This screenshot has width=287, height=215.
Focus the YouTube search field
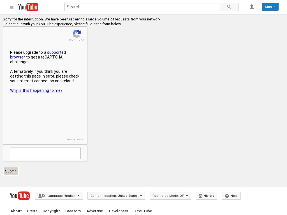pos(142,7)
